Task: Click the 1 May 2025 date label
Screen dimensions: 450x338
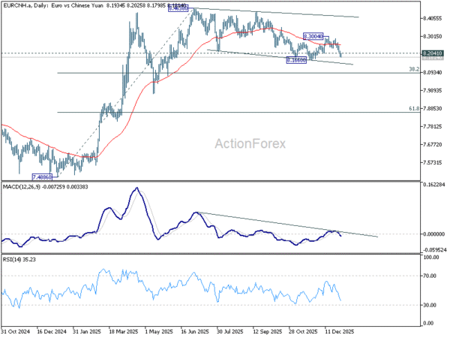Action: [159, 331]
